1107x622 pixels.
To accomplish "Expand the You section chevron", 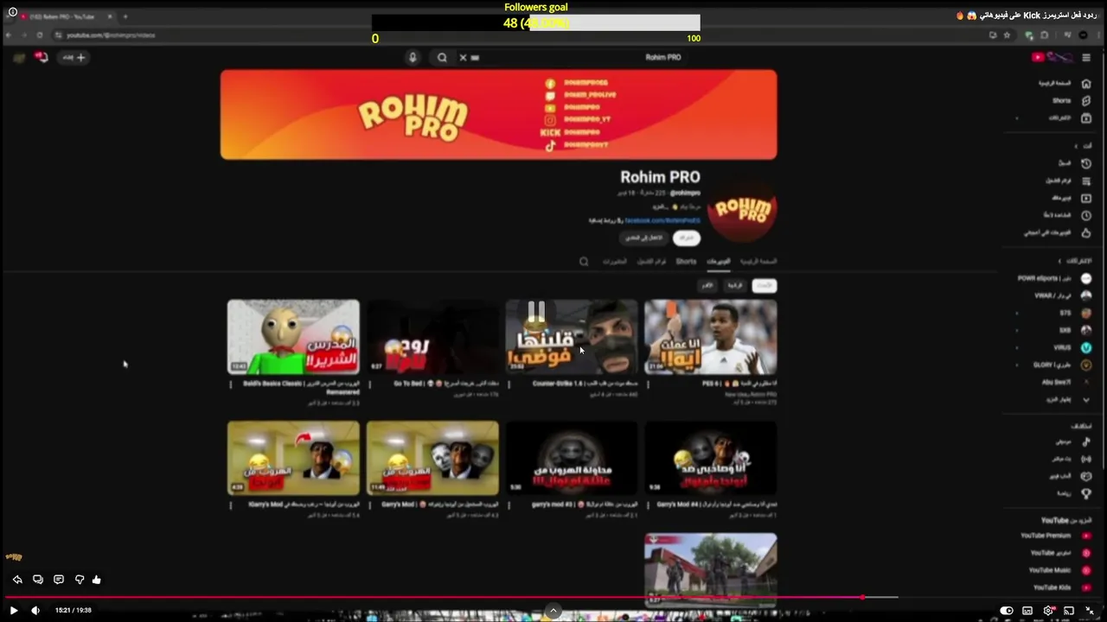I will coord(1076,145).
